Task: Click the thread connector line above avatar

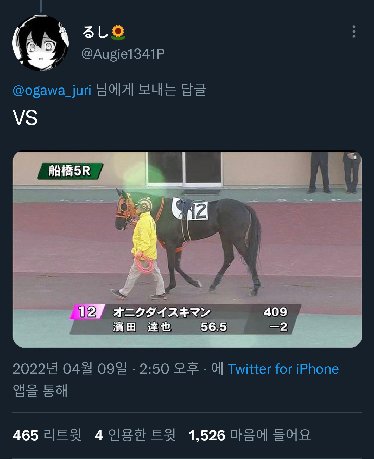Action: [x=41, y=6]
